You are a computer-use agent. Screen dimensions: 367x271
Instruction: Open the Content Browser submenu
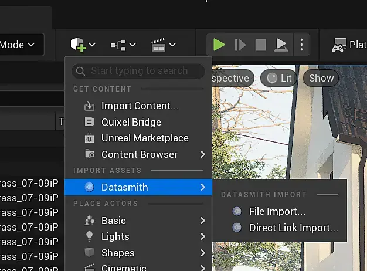pyautogui.click(x=138, y=154)
